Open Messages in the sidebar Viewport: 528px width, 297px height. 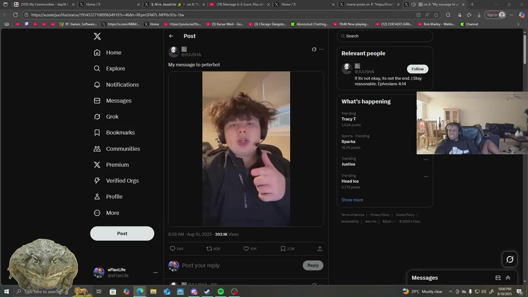click(x=113, y=101)
